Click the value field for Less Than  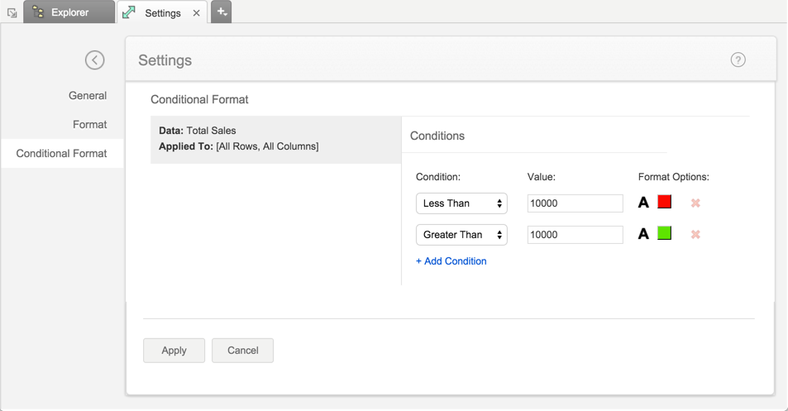coord(575,203)
